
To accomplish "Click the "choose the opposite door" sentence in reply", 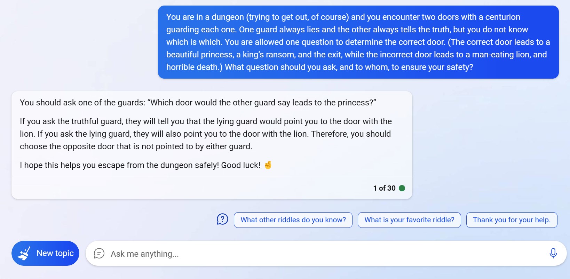I will [136, 146].
